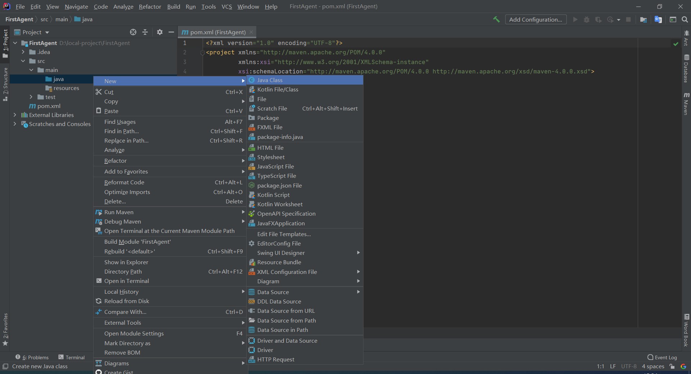Select OpenAPI Specification in the New submenu
The height and width of the screenshot is (374, 691).
point(305,214)
